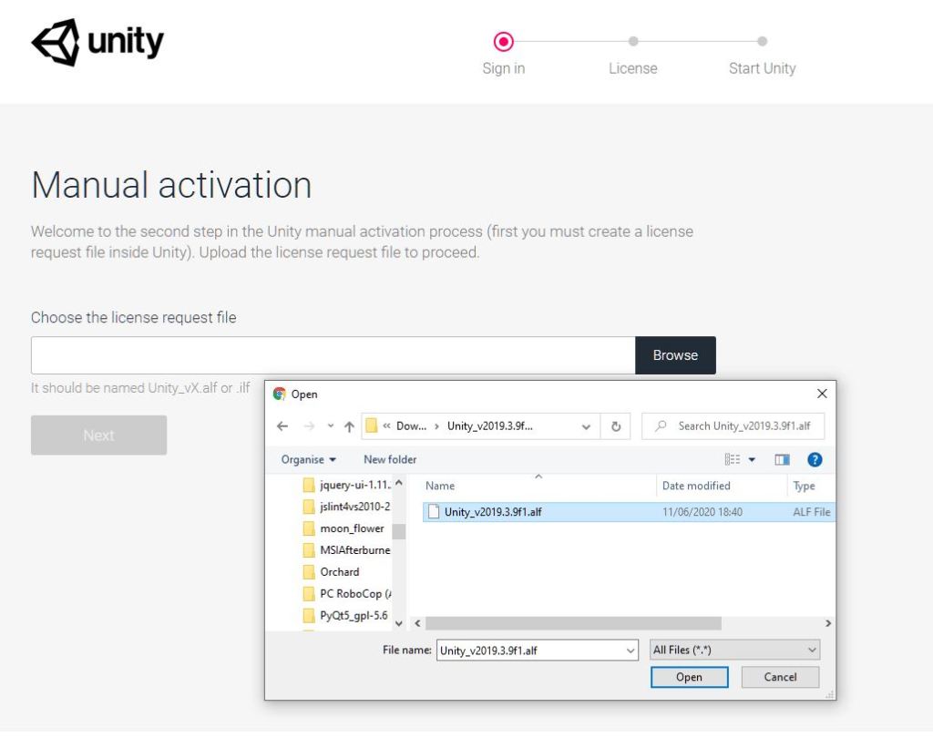Click the folder tree scrollbar thumb

(399, 531)
